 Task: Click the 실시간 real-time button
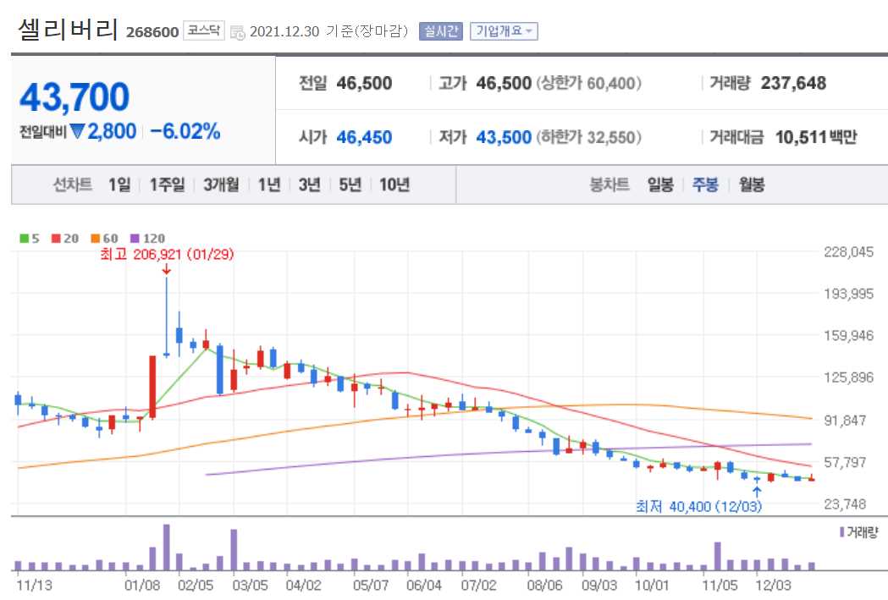click(440, 31)
